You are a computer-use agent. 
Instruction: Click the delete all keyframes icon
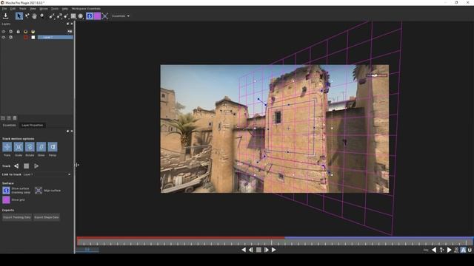coord(456,250)
